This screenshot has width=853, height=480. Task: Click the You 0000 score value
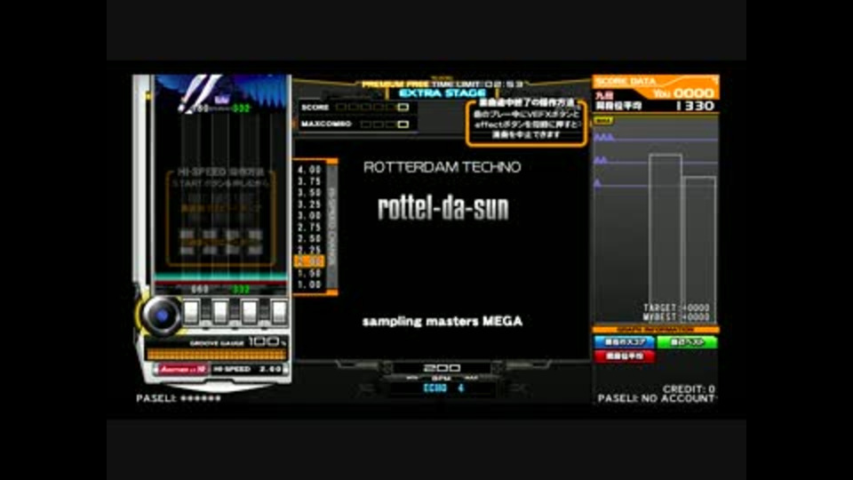coord(684,93)
